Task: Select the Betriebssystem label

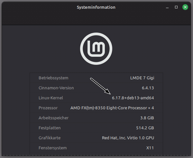Action: 53,78
